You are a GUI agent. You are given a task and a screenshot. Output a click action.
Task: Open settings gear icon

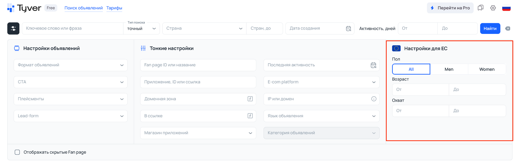(493, 8)
